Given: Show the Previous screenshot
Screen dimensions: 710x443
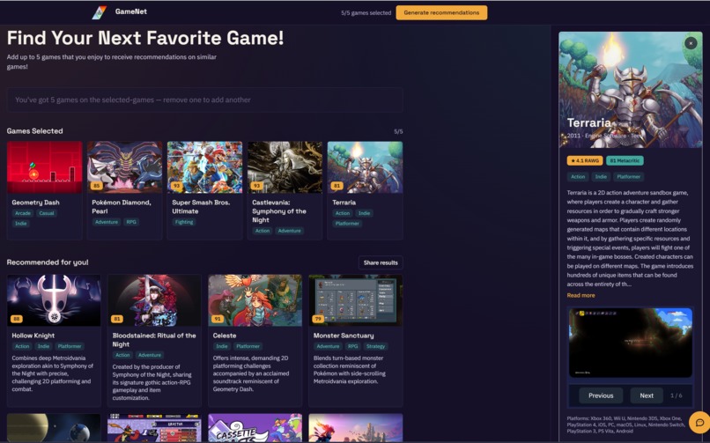Looking at the screenshot, I should (x=601, y=395).
